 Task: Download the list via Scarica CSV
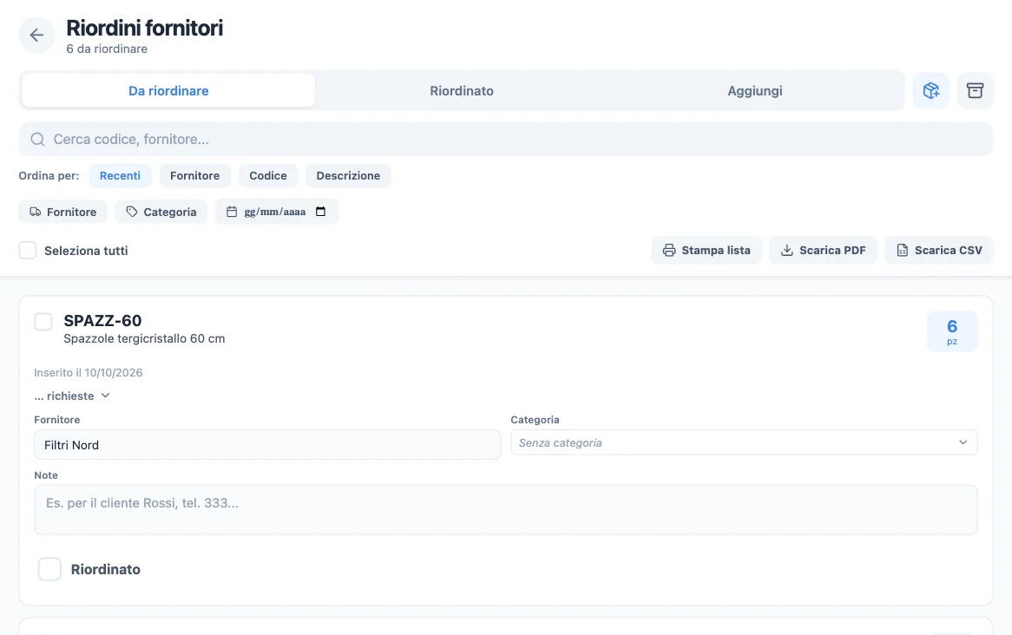939,251
